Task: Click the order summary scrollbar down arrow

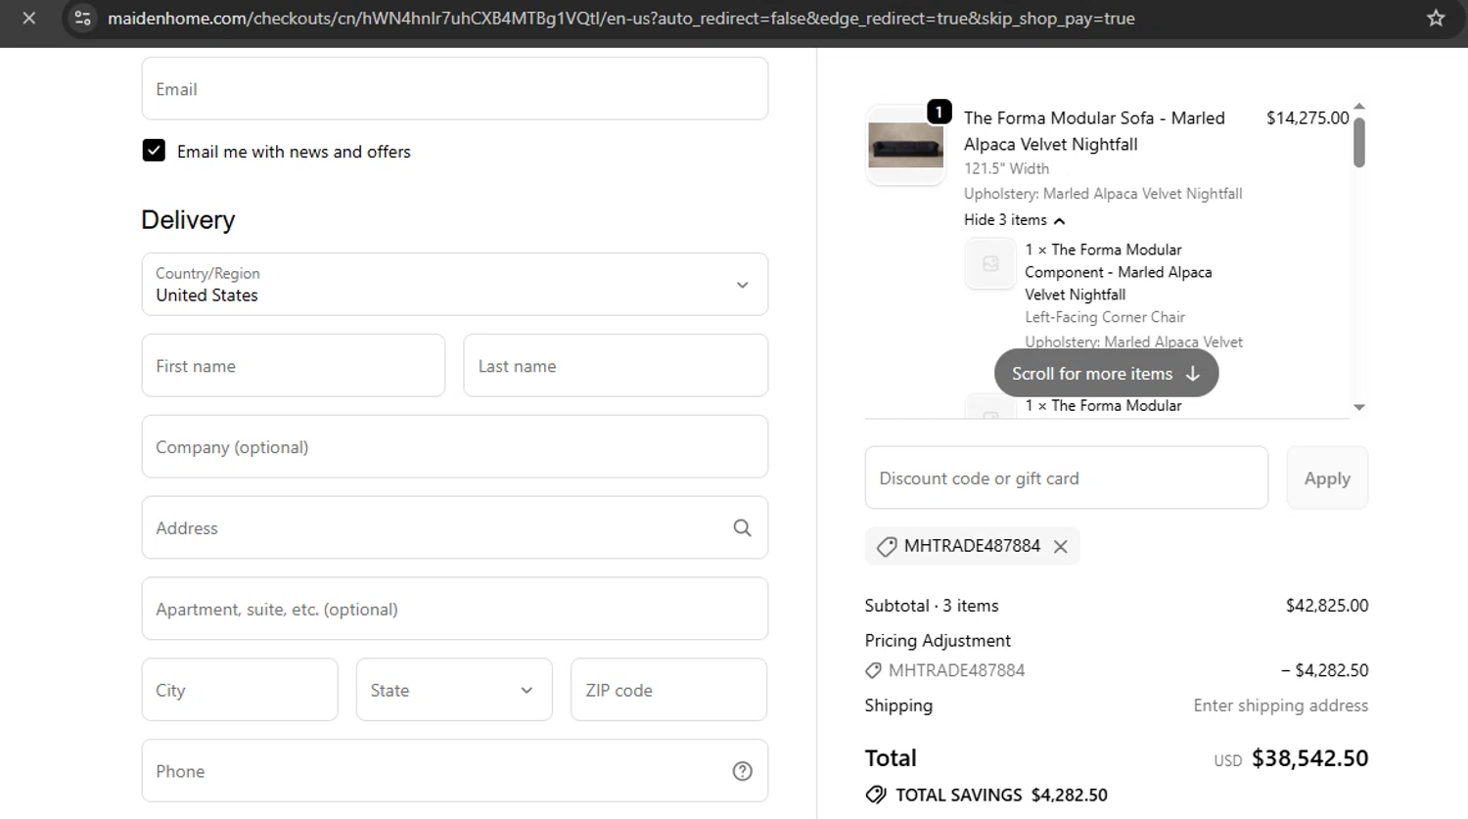Action: [1358, 407]
